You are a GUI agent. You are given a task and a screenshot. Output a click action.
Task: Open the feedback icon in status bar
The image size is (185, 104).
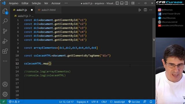(145, 102)
